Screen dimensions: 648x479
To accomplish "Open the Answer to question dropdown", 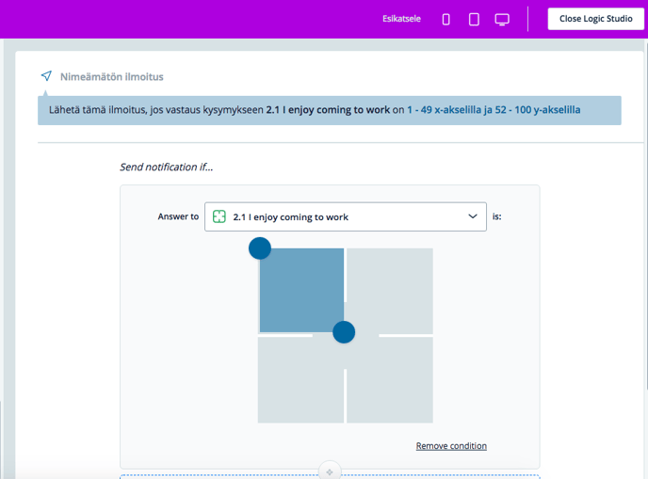I will 346,216.
